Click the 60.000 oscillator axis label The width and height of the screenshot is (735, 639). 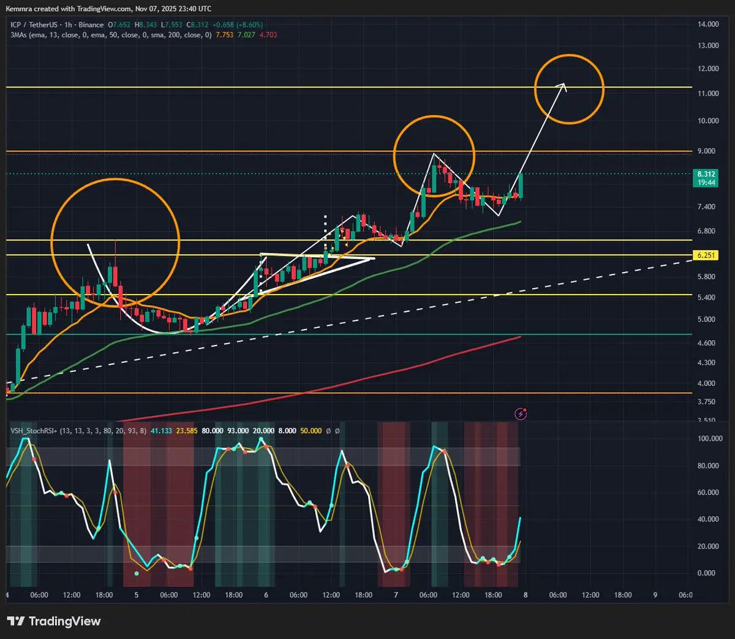708,493
